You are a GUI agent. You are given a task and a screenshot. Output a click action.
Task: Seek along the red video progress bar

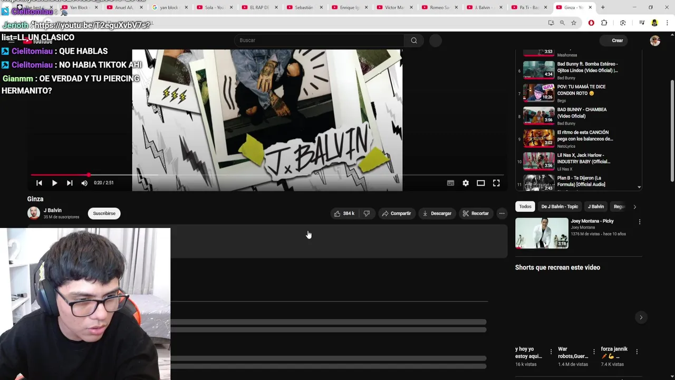pos(267,175)
